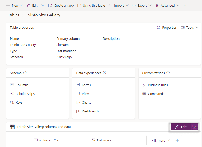Go back to Tables breadcrumb
The height and width of the screenshot is (147, 202).
pos(14,15)
